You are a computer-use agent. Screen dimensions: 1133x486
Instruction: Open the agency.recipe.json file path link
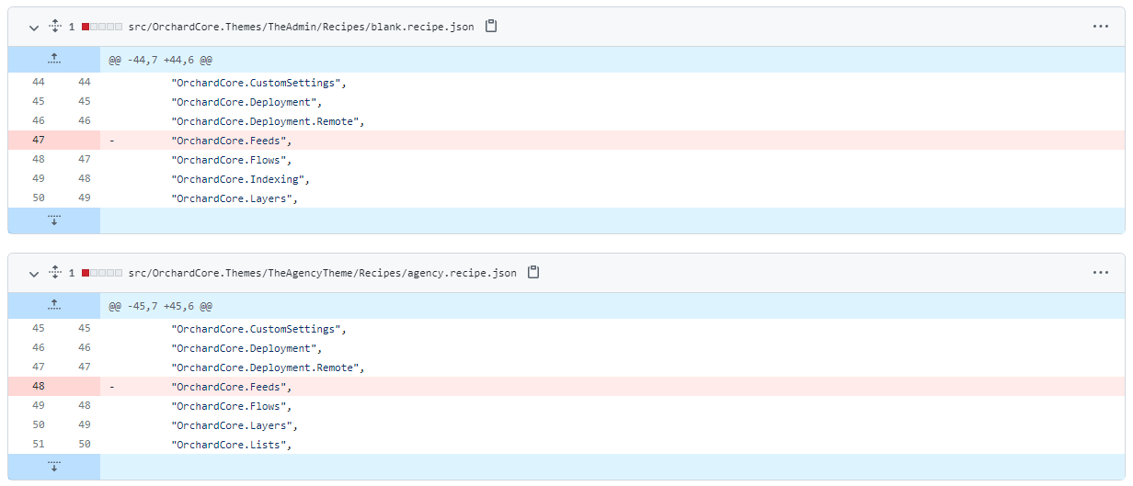(323, 273)
